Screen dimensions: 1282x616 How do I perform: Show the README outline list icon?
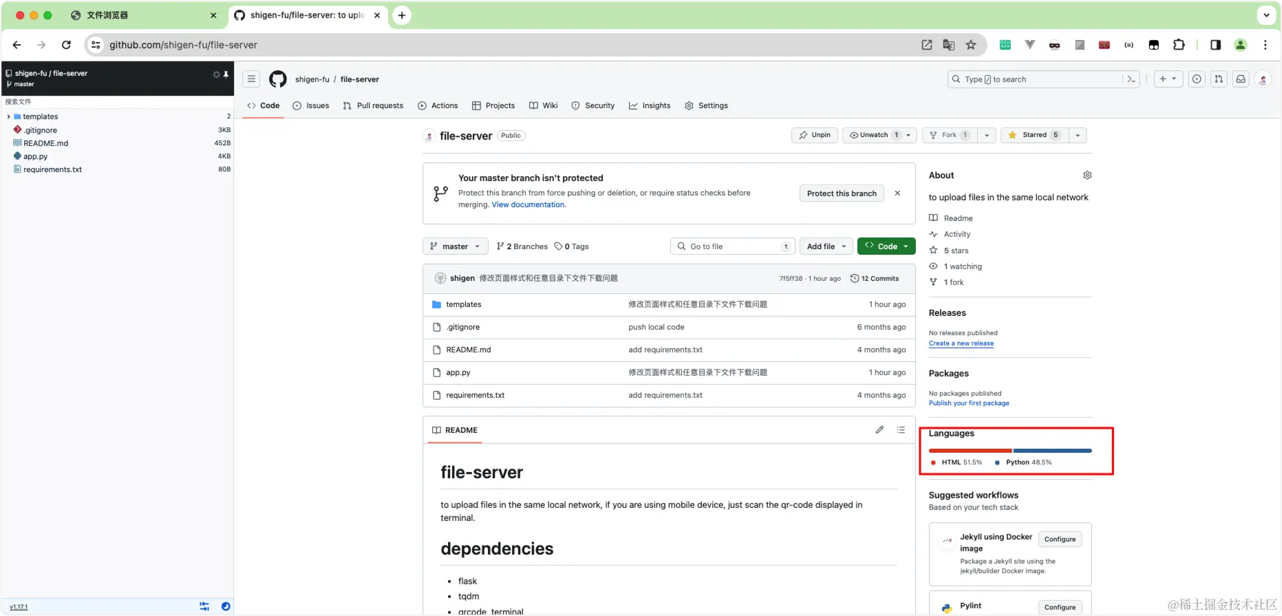pos(901,429)
